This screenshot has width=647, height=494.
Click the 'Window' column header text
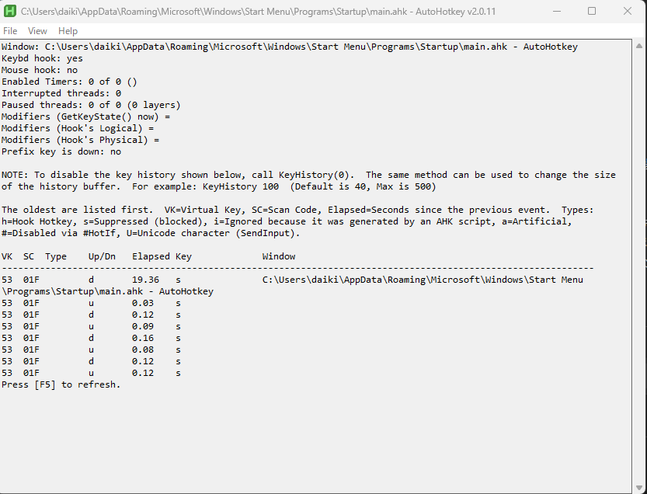[279, 256]
